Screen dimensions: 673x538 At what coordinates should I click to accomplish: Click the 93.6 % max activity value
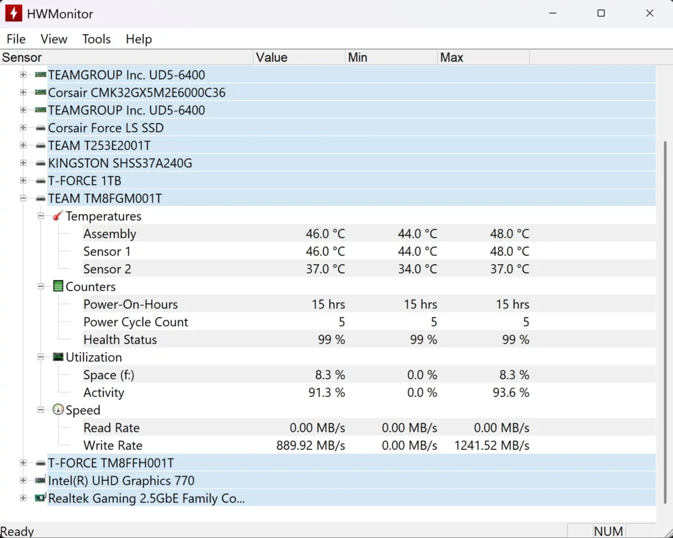click(x=511, y=392)
